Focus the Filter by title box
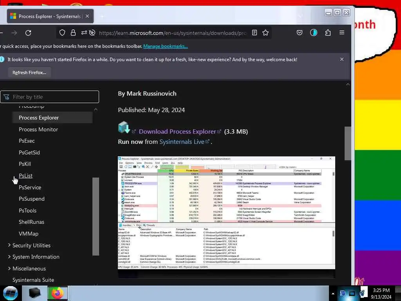401x301 pixels. tap(50, 97)
